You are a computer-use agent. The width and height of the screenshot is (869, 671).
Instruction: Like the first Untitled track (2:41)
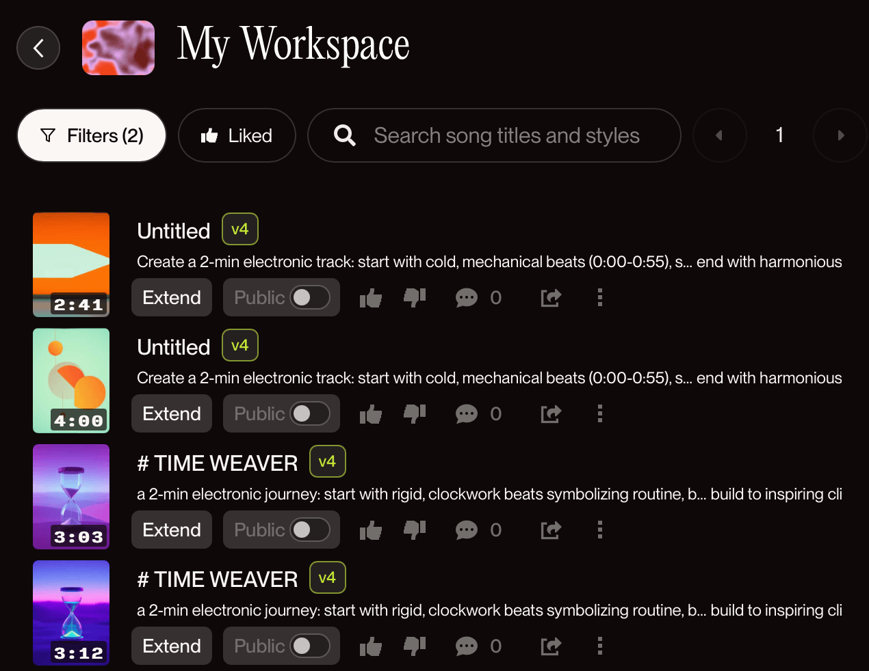[371, 298]
